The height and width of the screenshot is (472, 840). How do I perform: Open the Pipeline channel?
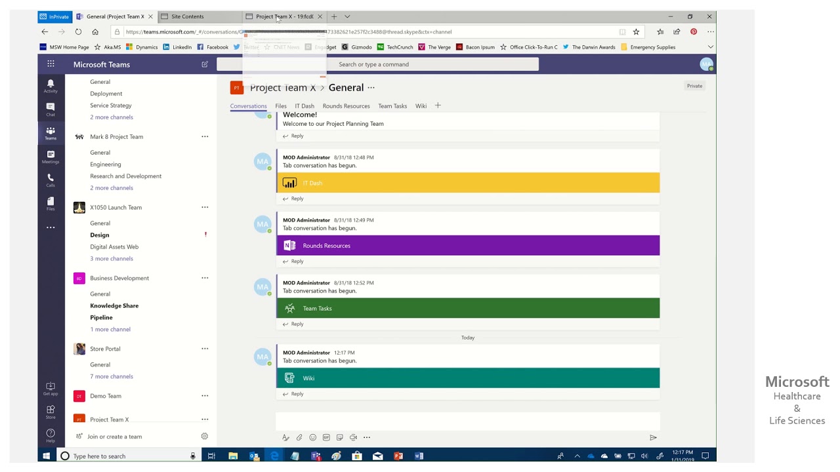(x=101, y=317)
